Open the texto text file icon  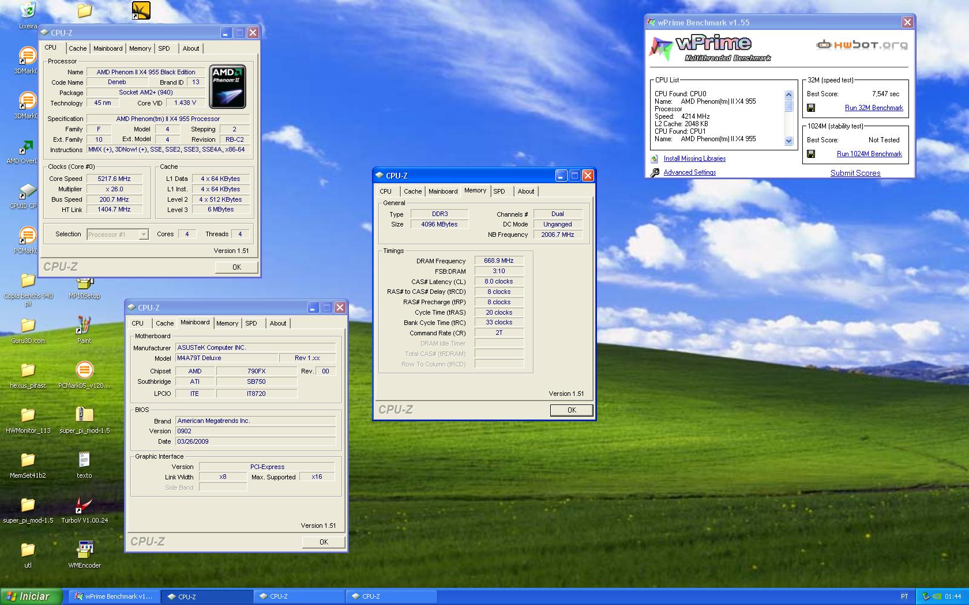[84, 460]
